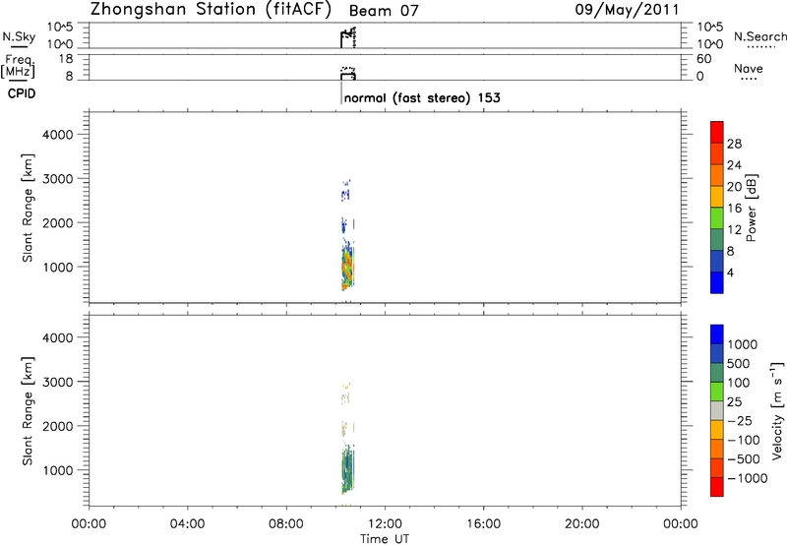Screen dimensions: 787x545
Task: Click the green velocity echoes near 1000 km
Action: 347,469
